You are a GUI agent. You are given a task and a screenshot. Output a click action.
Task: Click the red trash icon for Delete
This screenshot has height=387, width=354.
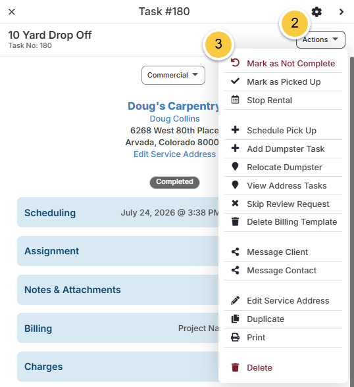coord(235,367)
